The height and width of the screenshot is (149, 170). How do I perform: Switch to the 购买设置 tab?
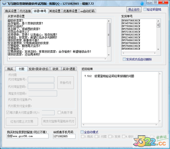tap(11, 11)
